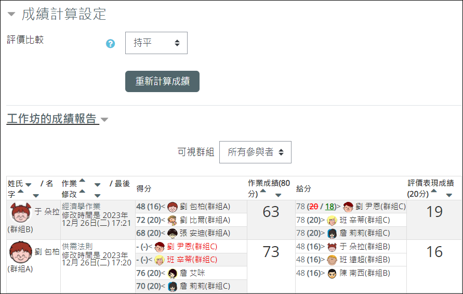Image resolution: width=463 pixels, height=294 pixels.
Task: Open 78 (20) grade given to 詹 莉莉
Action: 309,233
